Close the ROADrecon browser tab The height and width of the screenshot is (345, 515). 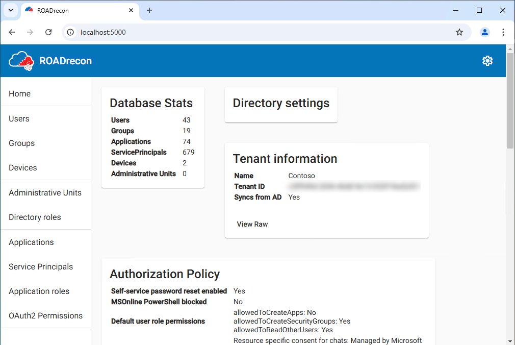click(x=131, y=10)
